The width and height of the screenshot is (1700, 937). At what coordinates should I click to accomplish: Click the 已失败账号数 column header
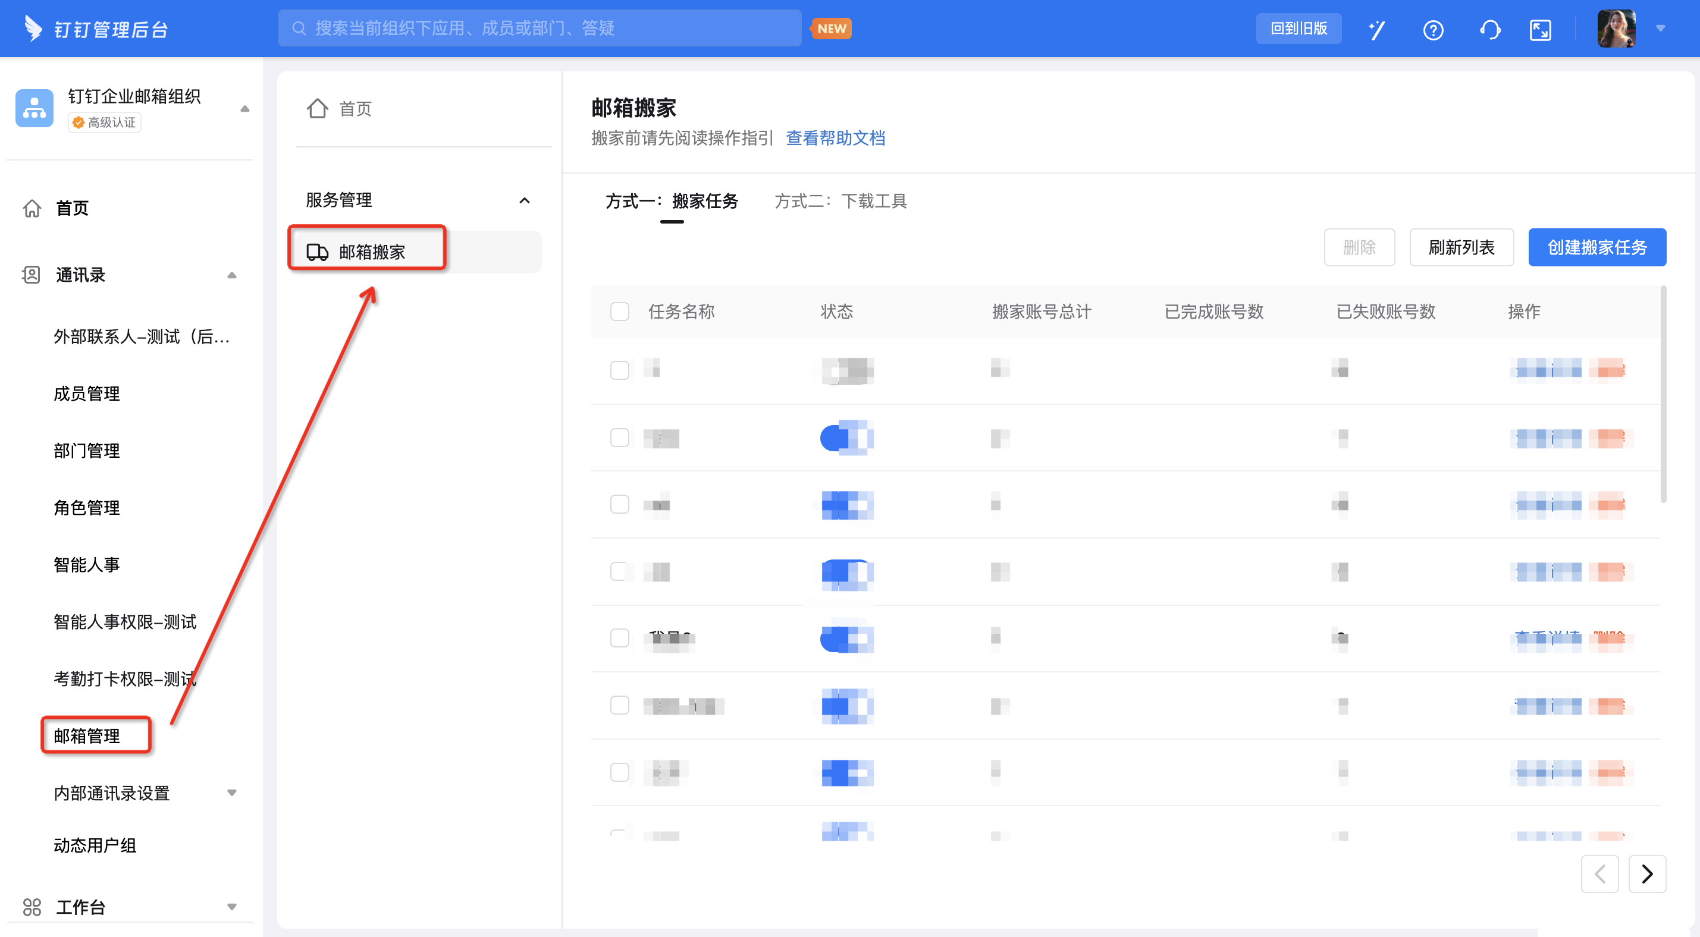coord(1386,312)
